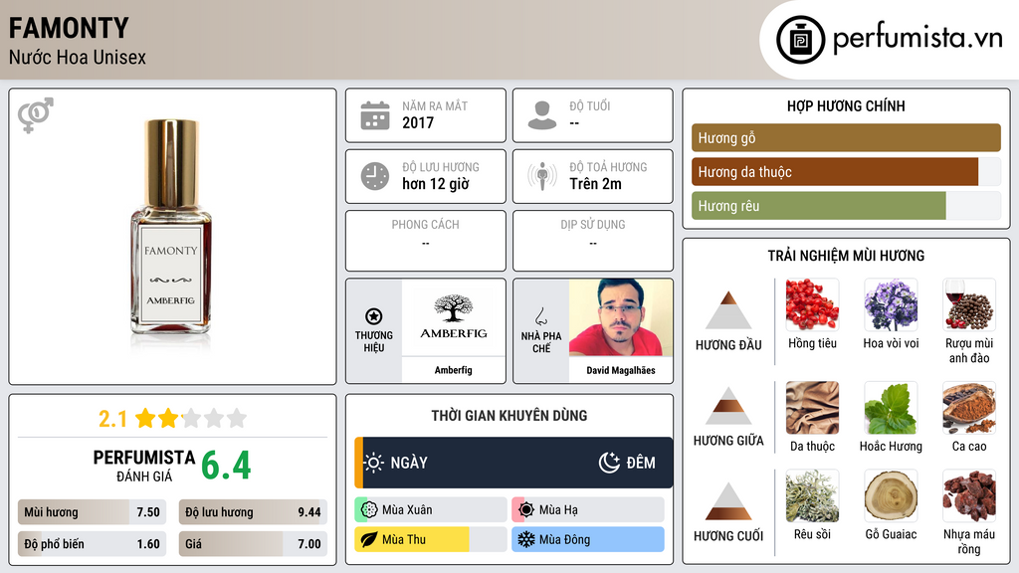Click the Hương da thuộc accord bar

tap(846, 171)
